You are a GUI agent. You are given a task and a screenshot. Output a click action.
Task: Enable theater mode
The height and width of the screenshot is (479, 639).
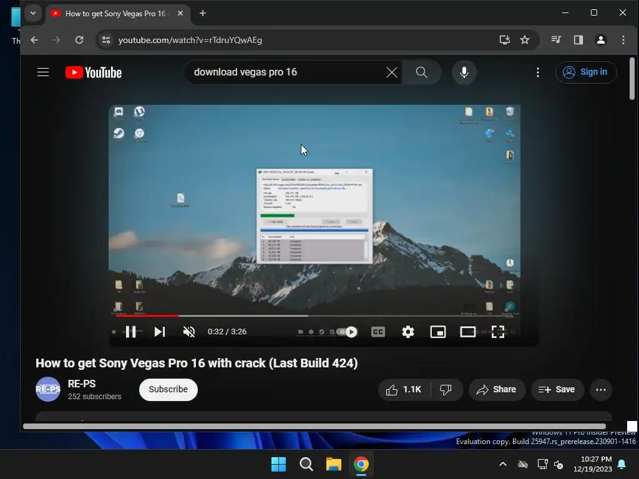pyautogui.click(x=468, y=332)
